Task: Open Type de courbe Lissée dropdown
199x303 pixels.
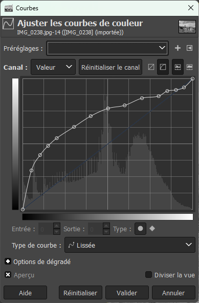Action: [x=130, y=245]
